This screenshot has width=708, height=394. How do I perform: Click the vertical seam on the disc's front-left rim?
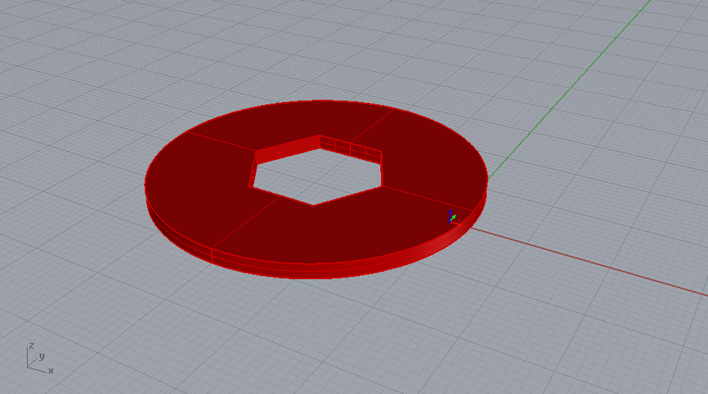coord(212,255)
